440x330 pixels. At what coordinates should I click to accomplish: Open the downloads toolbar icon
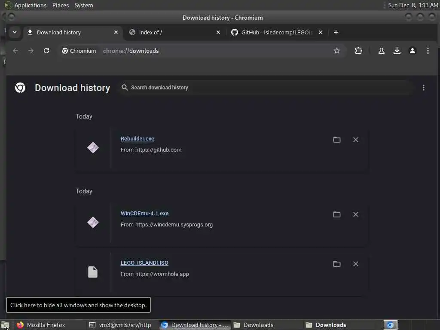397,51
